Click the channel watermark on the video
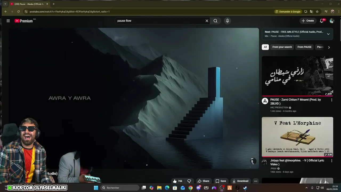 253,161
